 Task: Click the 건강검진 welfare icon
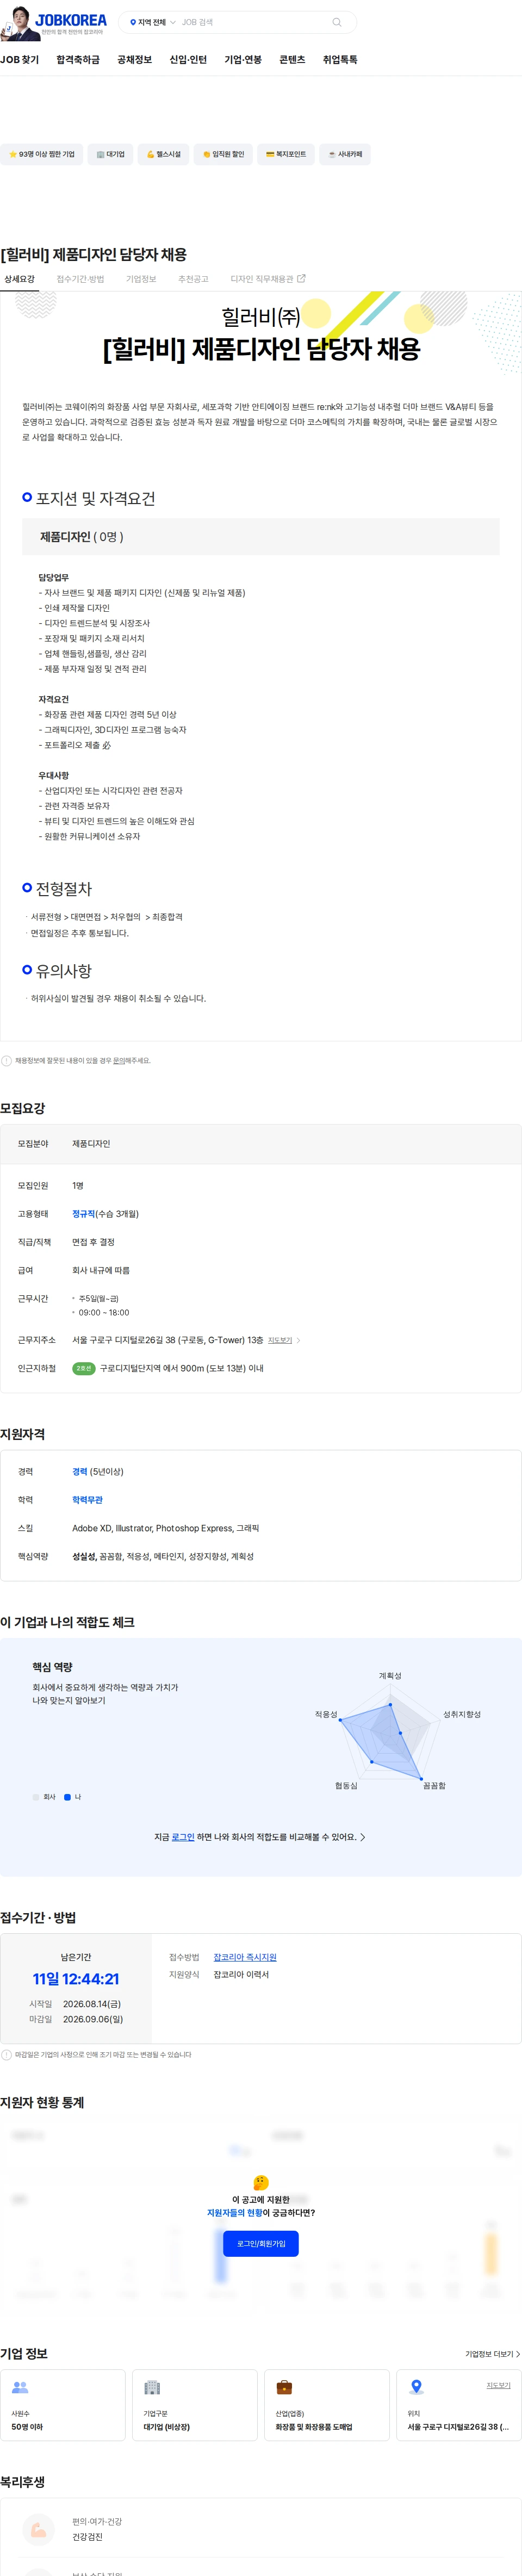coord(38,2529)
